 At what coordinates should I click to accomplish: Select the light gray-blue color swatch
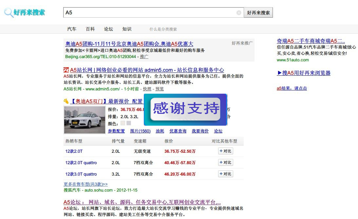(129, 123)
